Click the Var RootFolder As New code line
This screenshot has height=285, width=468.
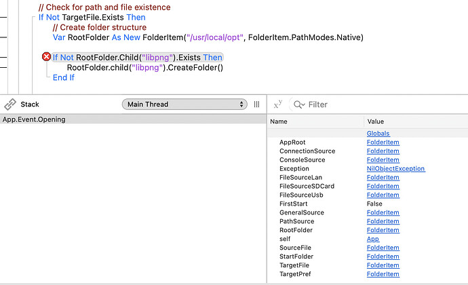pyautogui.click(x=208, y=37)
